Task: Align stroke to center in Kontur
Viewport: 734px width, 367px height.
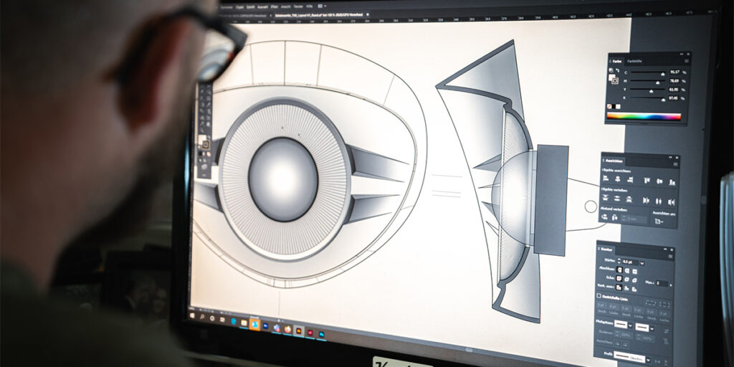Action: click(619, 287)
